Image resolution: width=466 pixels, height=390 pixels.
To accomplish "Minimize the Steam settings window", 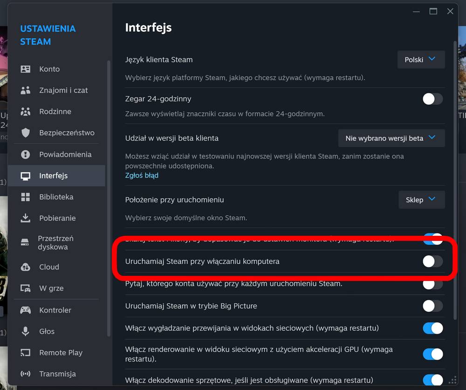I will tap(416, 12).
